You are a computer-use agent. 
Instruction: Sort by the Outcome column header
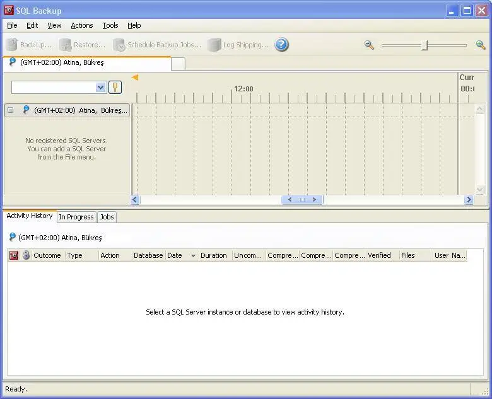coord(48,255)
